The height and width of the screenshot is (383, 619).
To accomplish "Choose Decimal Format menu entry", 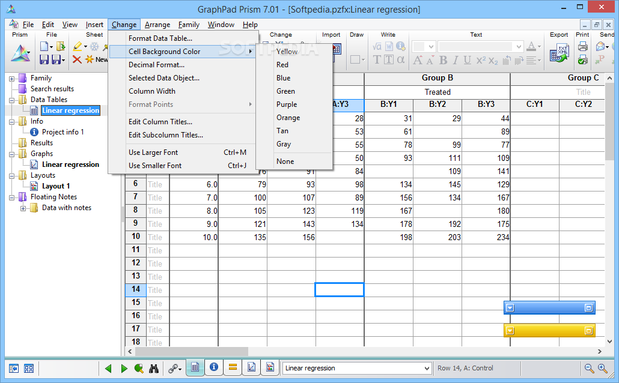I will [183, 65].
